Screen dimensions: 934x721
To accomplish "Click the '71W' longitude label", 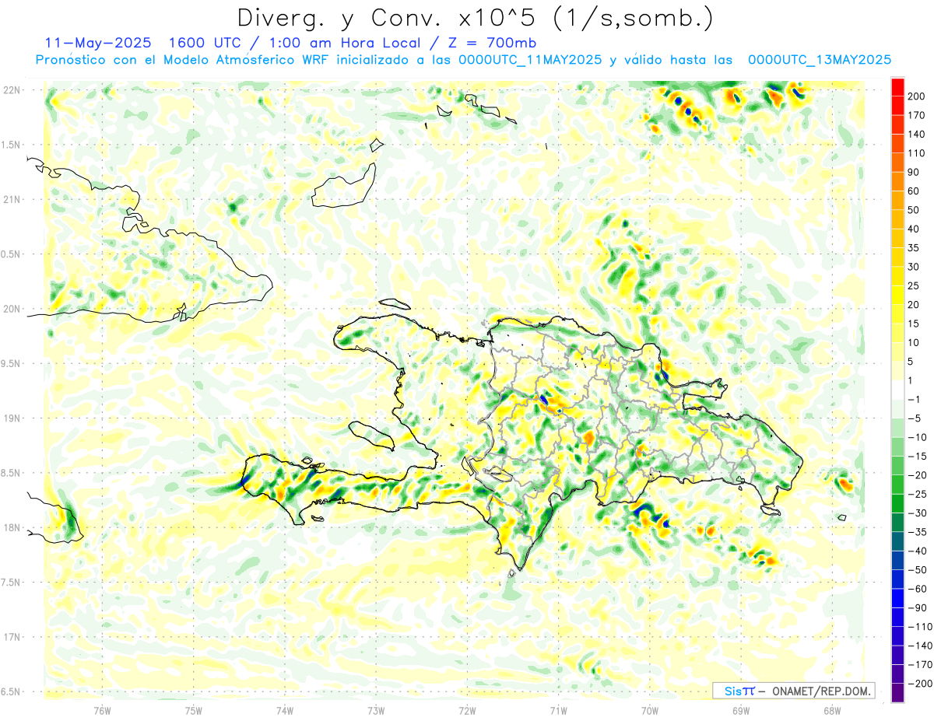I will pos(558,710).
